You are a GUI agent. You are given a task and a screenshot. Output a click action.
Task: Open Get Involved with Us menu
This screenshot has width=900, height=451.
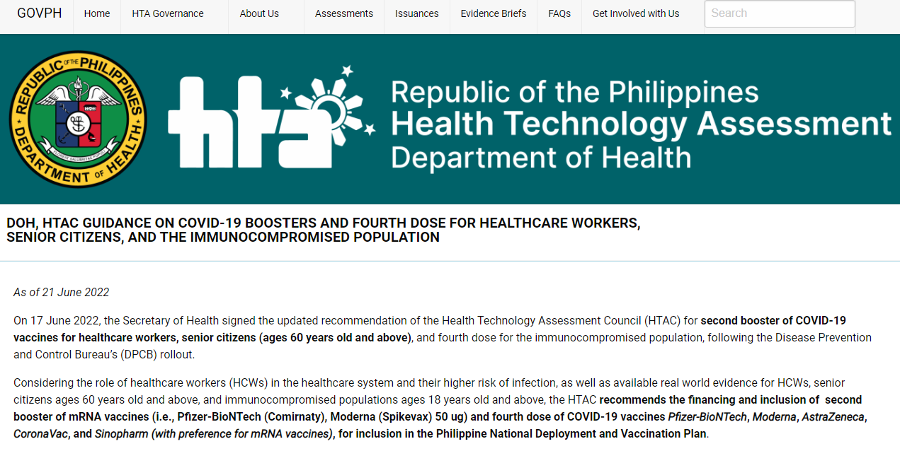(x=636, y=13)
